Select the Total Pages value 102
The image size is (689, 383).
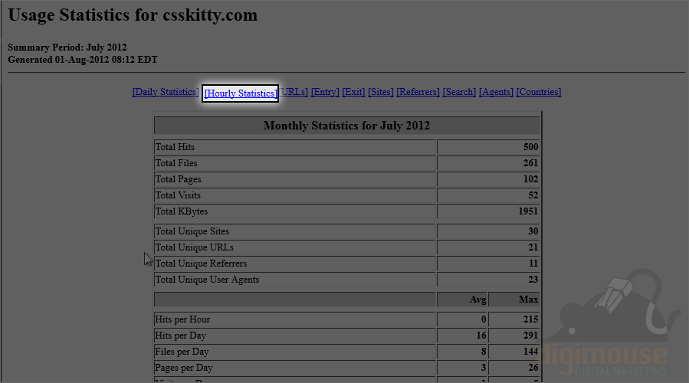[x=531, y=179]
